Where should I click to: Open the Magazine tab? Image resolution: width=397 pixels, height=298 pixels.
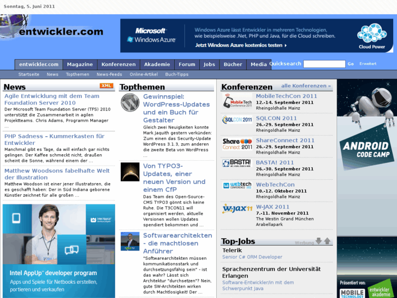pyautogui.click(x=80, y=65)
